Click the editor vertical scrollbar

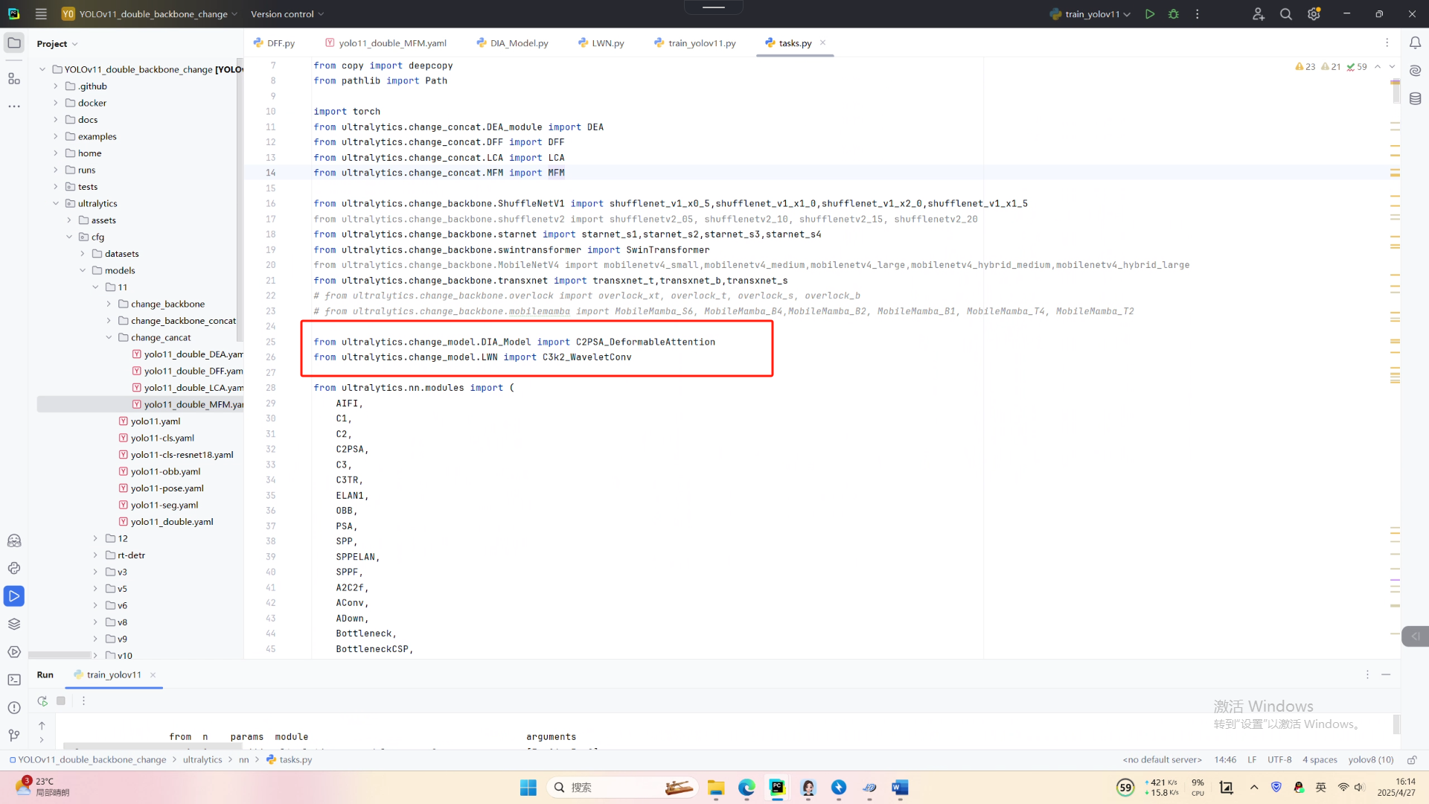coord(1395,92)
